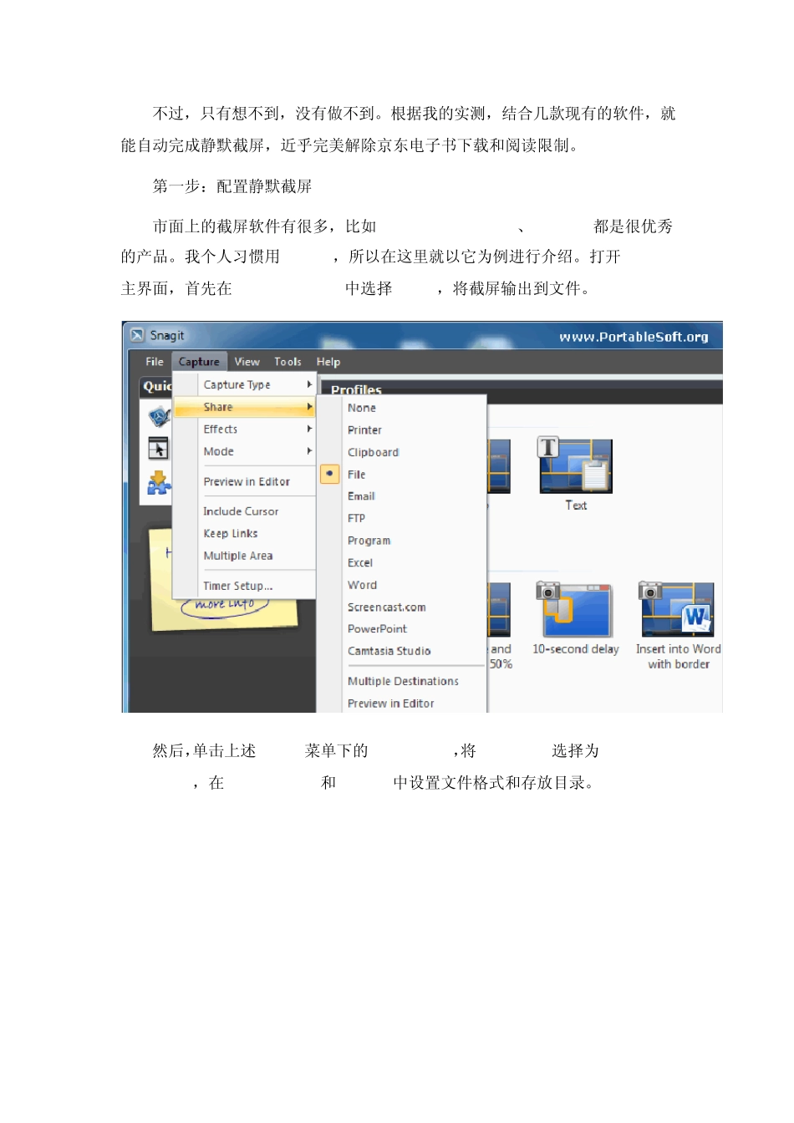
Task: Choose Multiple Destinations in Share submenu
Action: click(402, 681)
